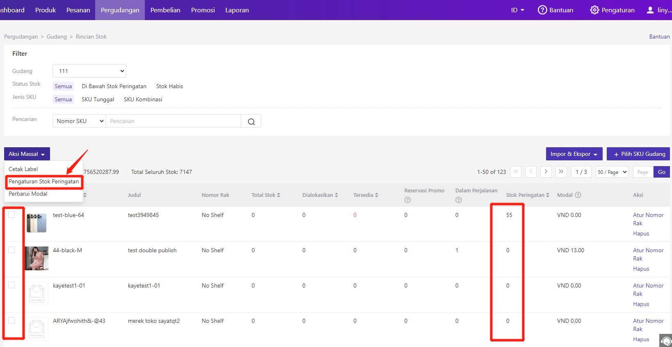Click the search magnifier icon
The width and height of the screenshot is (672, 347).
(x=251, y=121)
